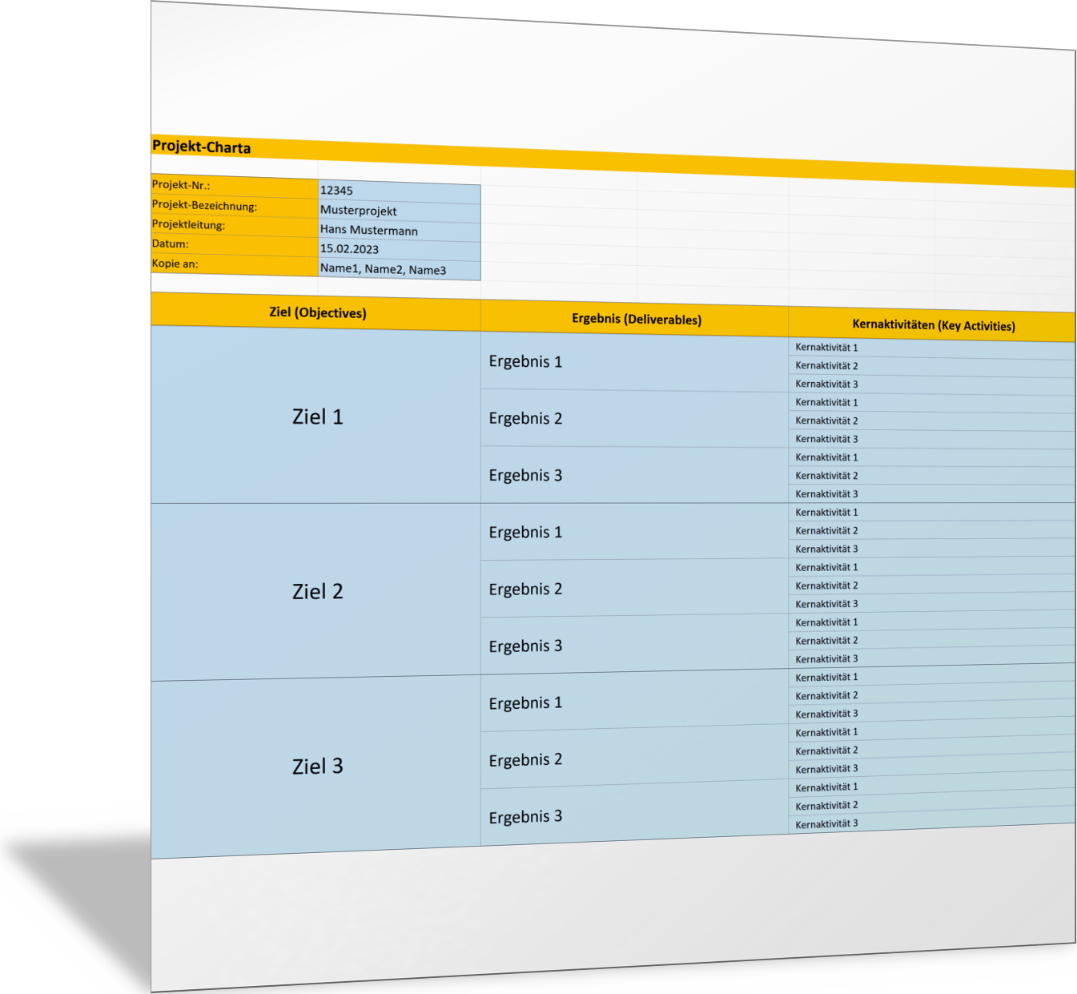Click Kernaktivität 3 of Ziel 1's Ergebnis 1
This screenshot has width=1077, height=994.
coord(932,384)
